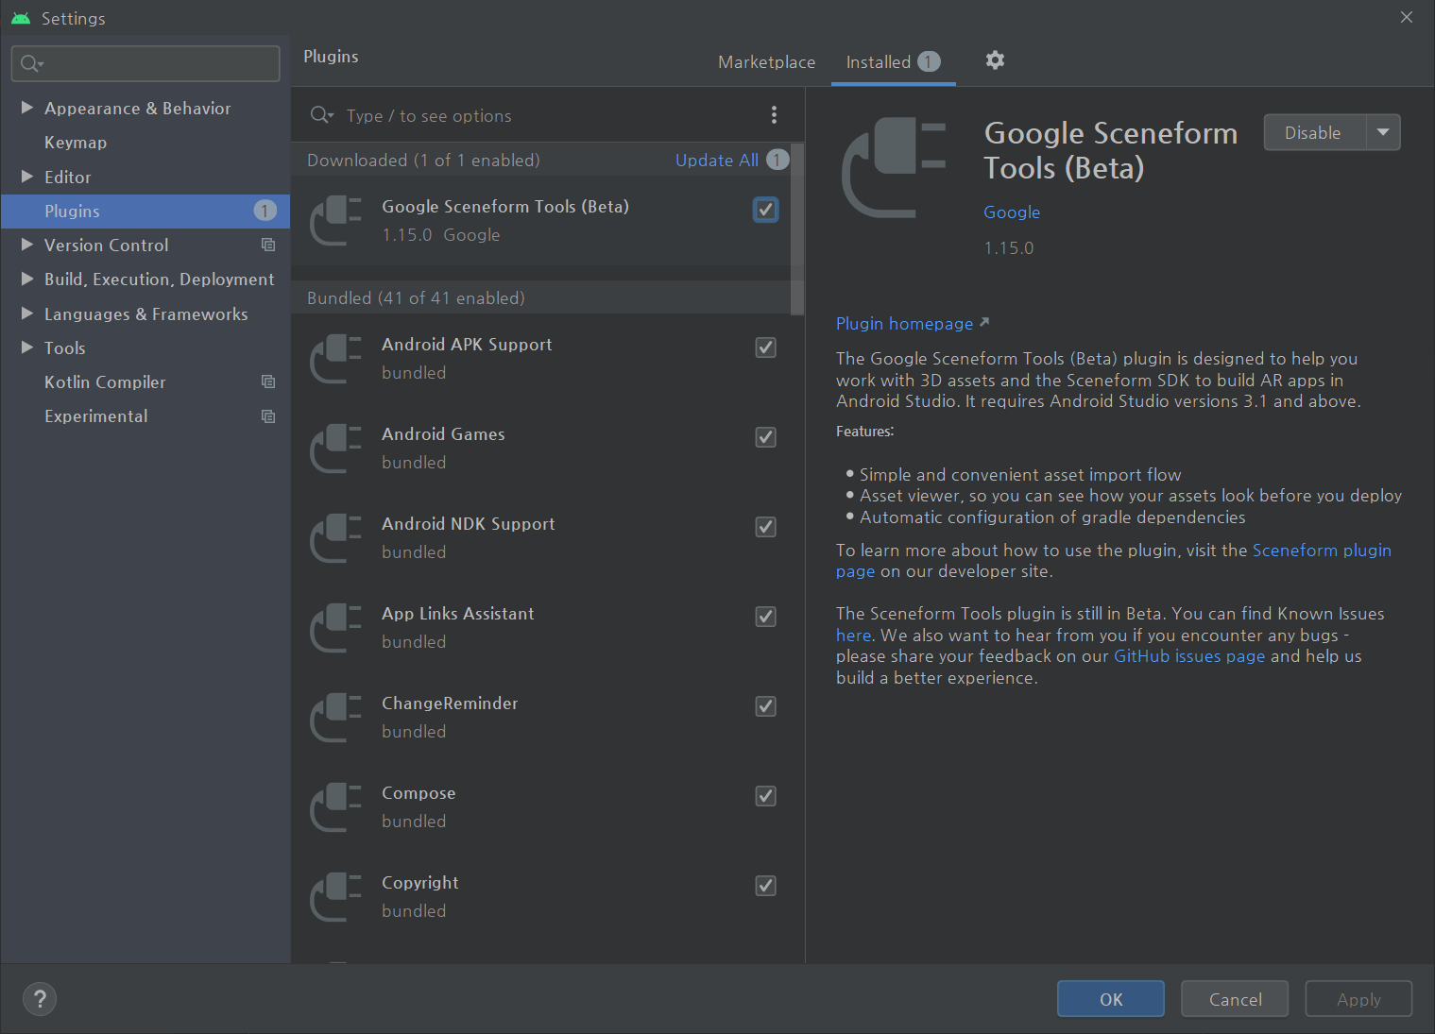
Task: Click the App Links Assistant plugin icon
Action: (336, 627)
